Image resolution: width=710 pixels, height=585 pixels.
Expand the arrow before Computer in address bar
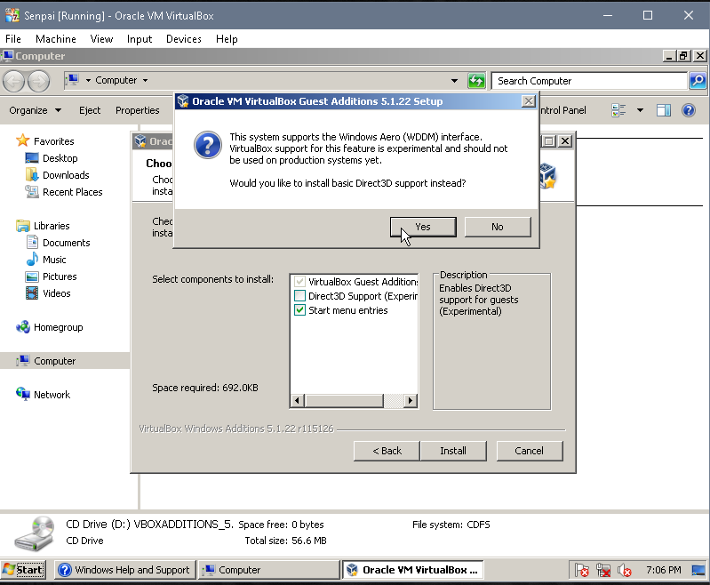(x=88, y=81)
